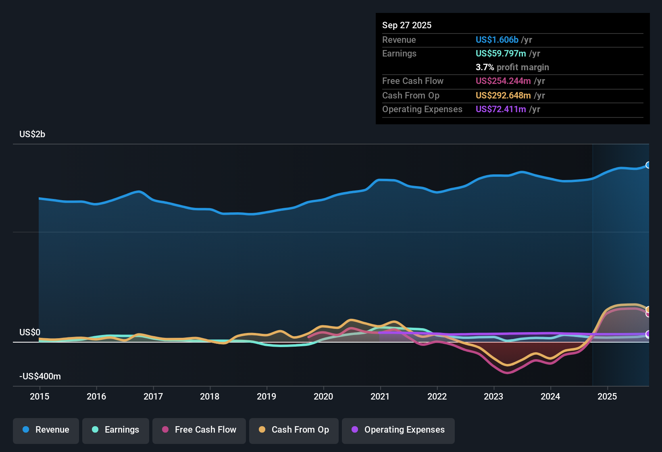Click the Sep 27 2025 tooltip header

click(x=407, y=25)
